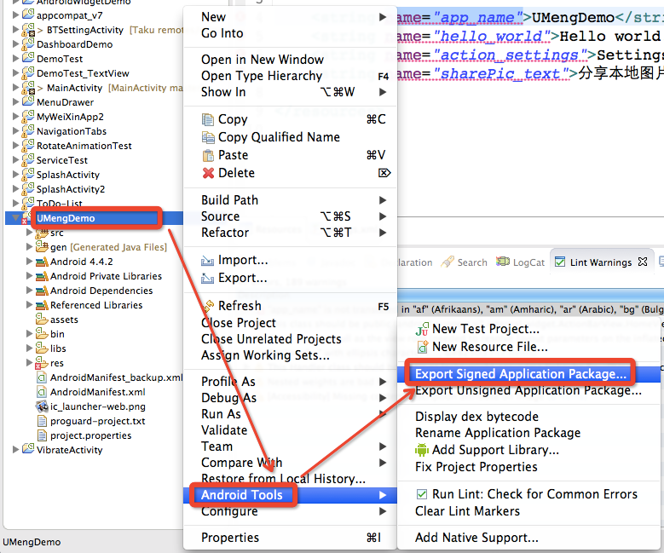Click the res folder icon with error
The image size is (664, 553).
click(41, 363)
